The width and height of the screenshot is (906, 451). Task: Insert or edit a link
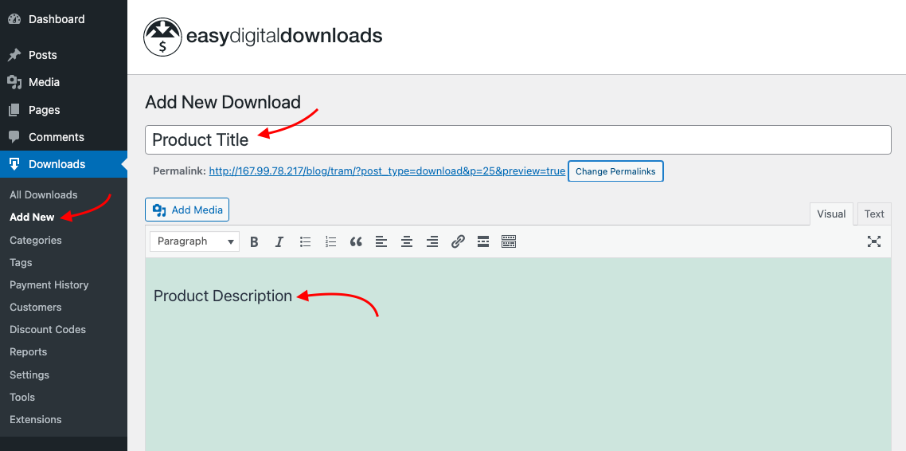click(x=458, y=241)
